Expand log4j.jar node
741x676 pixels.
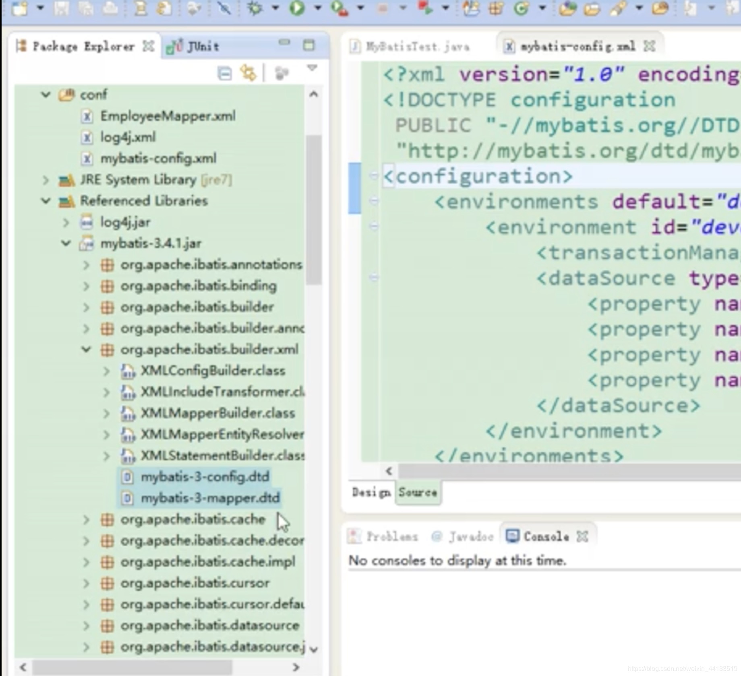tap(66, 222)
